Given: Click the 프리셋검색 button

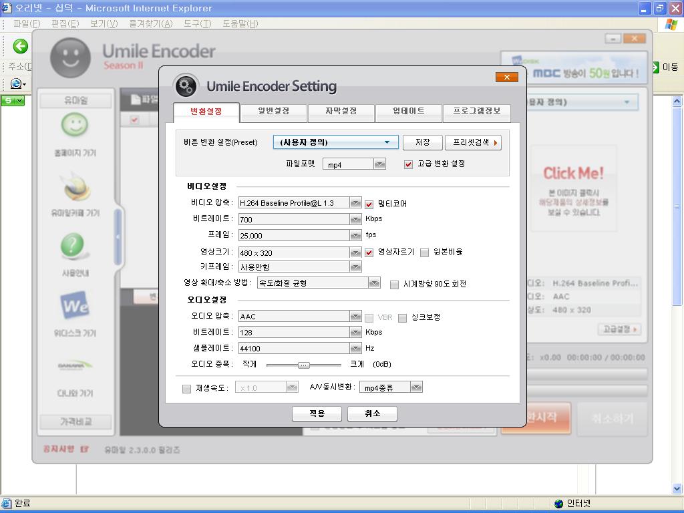Looking at the screenshot, I should (474, 142).
